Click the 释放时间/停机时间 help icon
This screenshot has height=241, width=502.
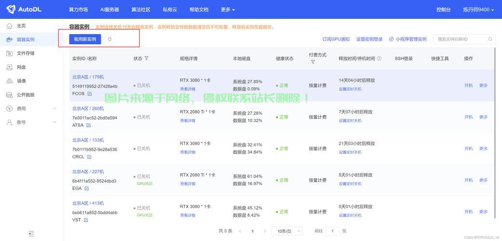380,59
